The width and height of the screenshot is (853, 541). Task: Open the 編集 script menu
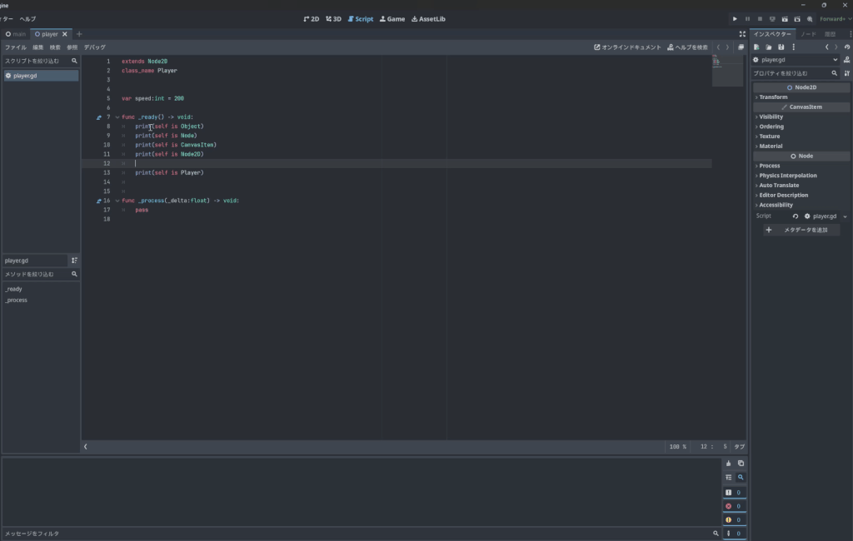[38, 47]
